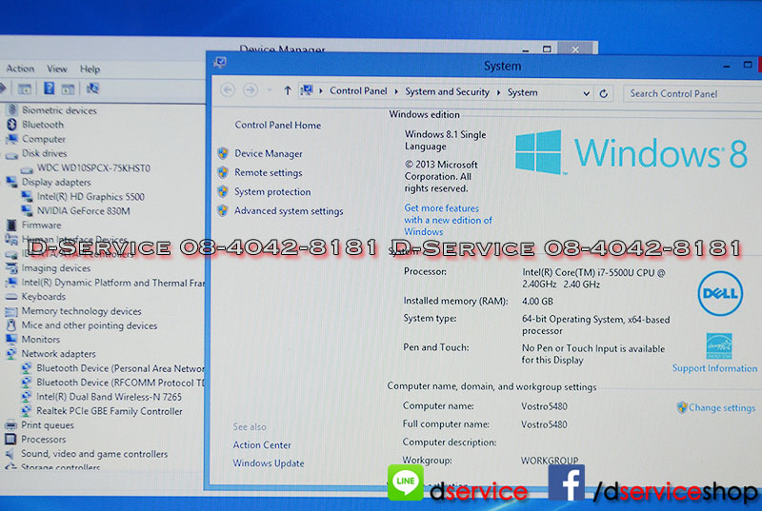This screenshot has height=511, width=762.
Task: Click the Up arrow in System window
Action: coord(288,90)
